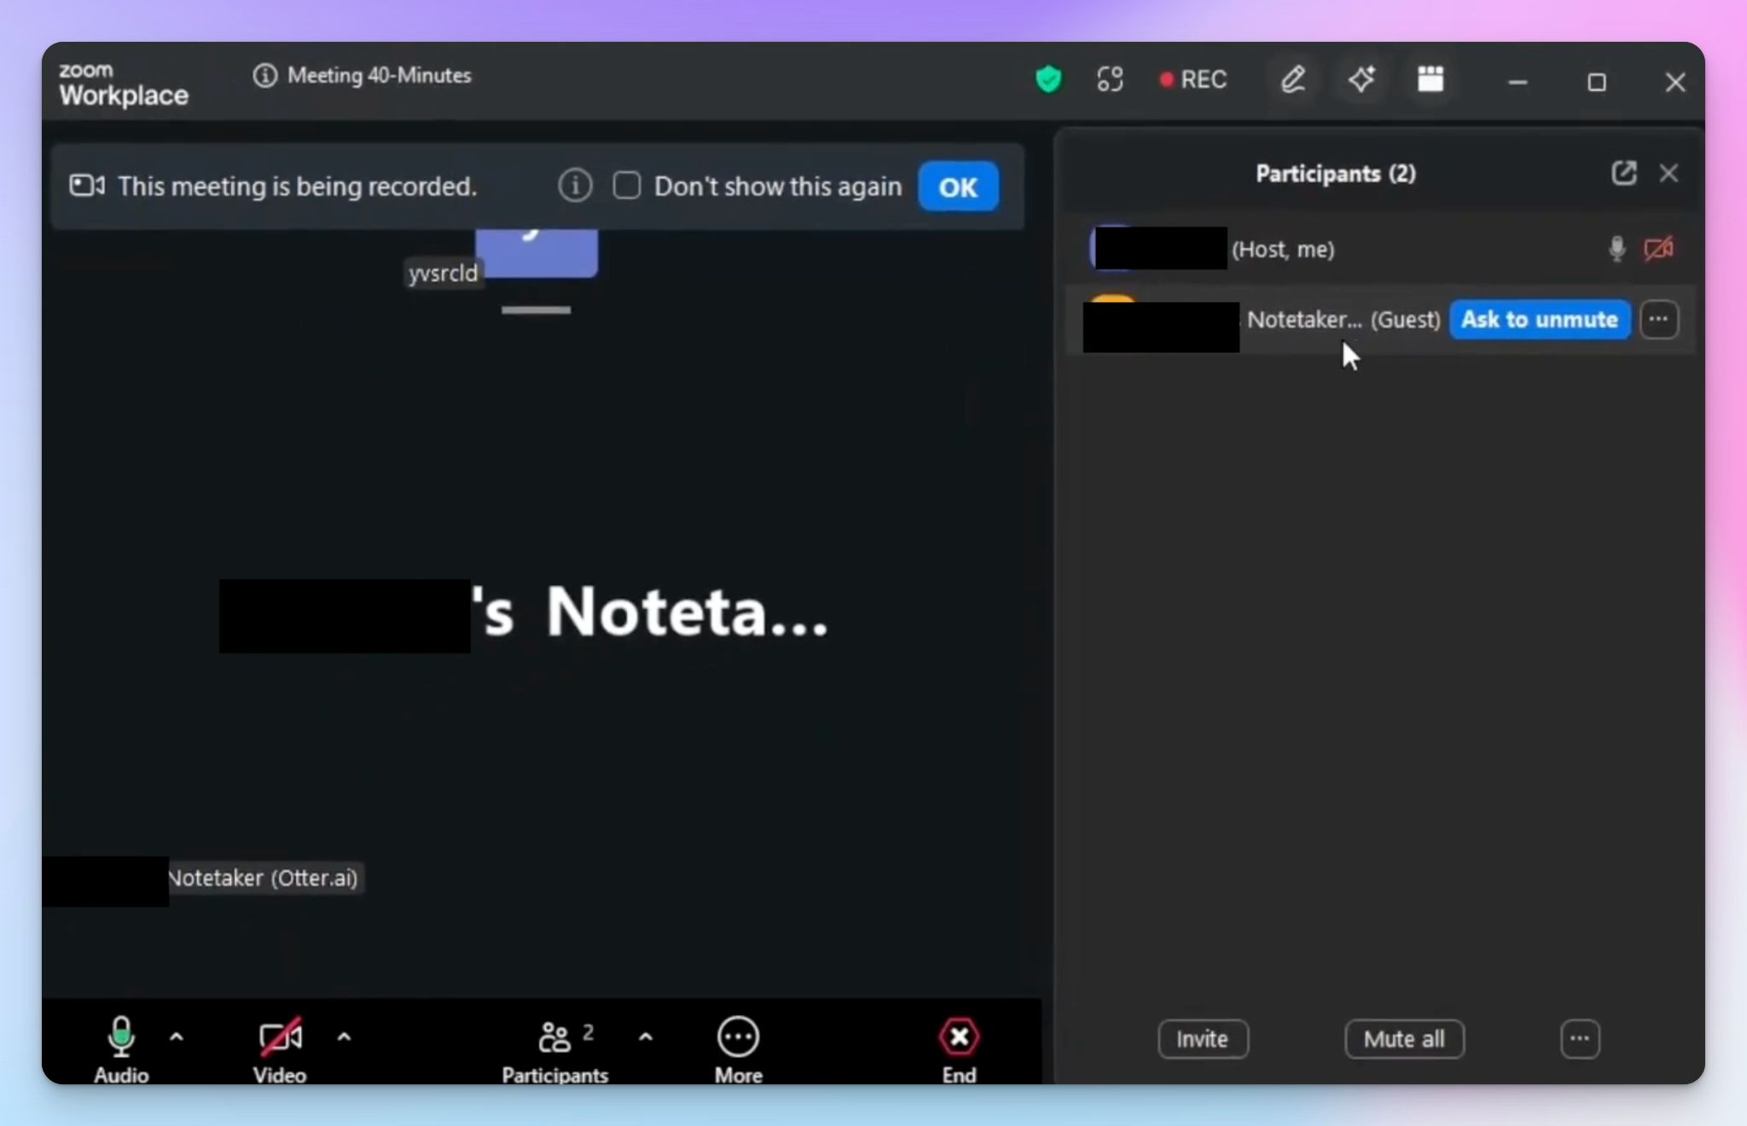
Task: Open the annotate pencil icon
Action: point(1293,79)
